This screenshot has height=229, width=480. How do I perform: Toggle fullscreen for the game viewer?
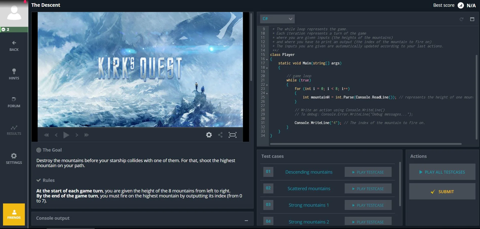tap(233, 135)
